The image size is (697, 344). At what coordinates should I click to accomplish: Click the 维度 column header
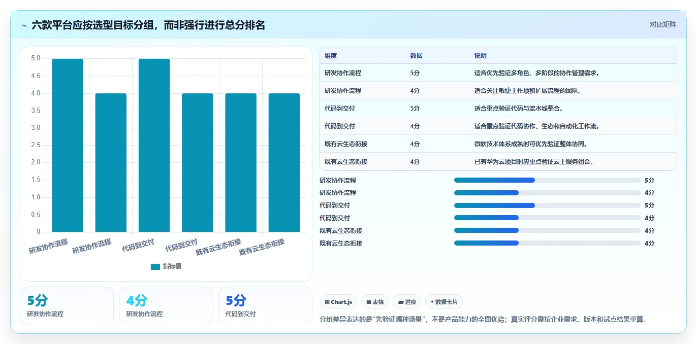pos(331,56)
